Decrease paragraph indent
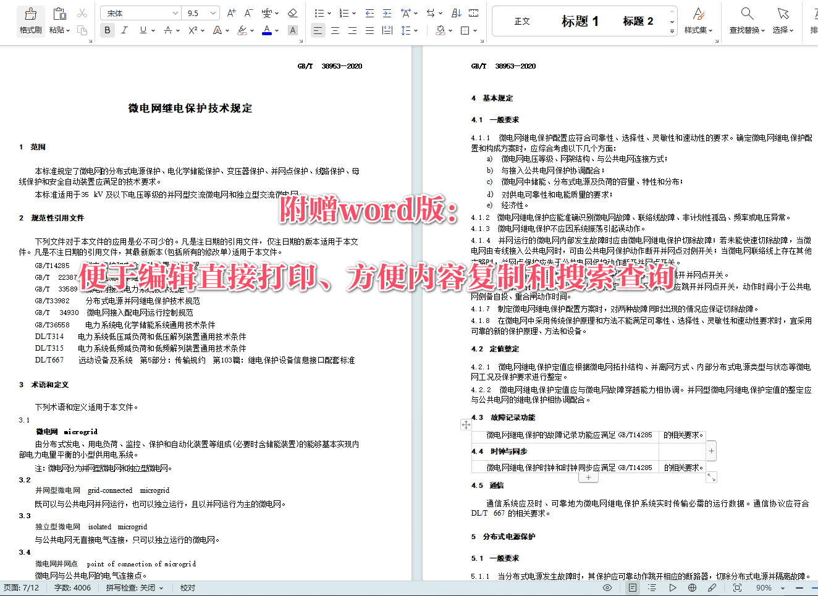 click(x=369, y=13)
